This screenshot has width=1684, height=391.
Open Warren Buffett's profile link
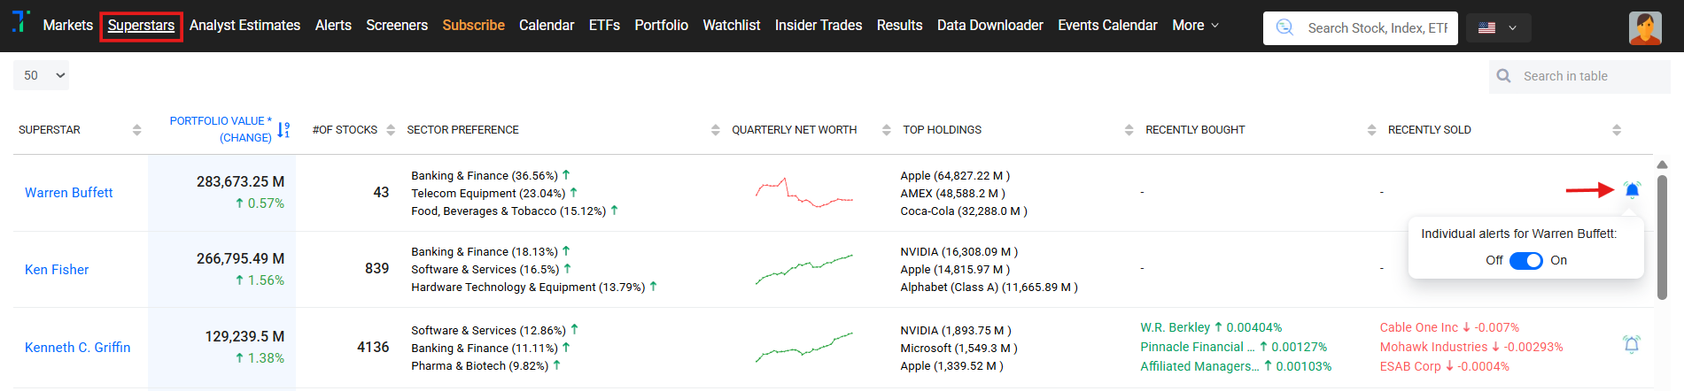[x=69, y=193]
